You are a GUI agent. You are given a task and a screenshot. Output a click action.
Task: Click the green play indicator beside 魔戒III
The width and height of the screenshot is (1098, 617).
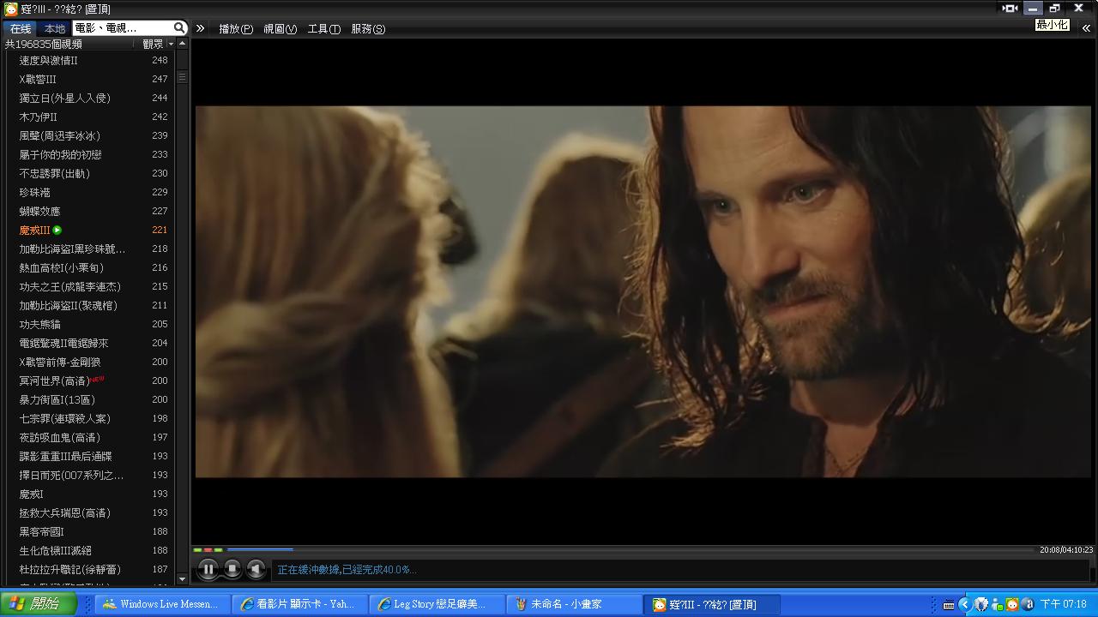57,231
